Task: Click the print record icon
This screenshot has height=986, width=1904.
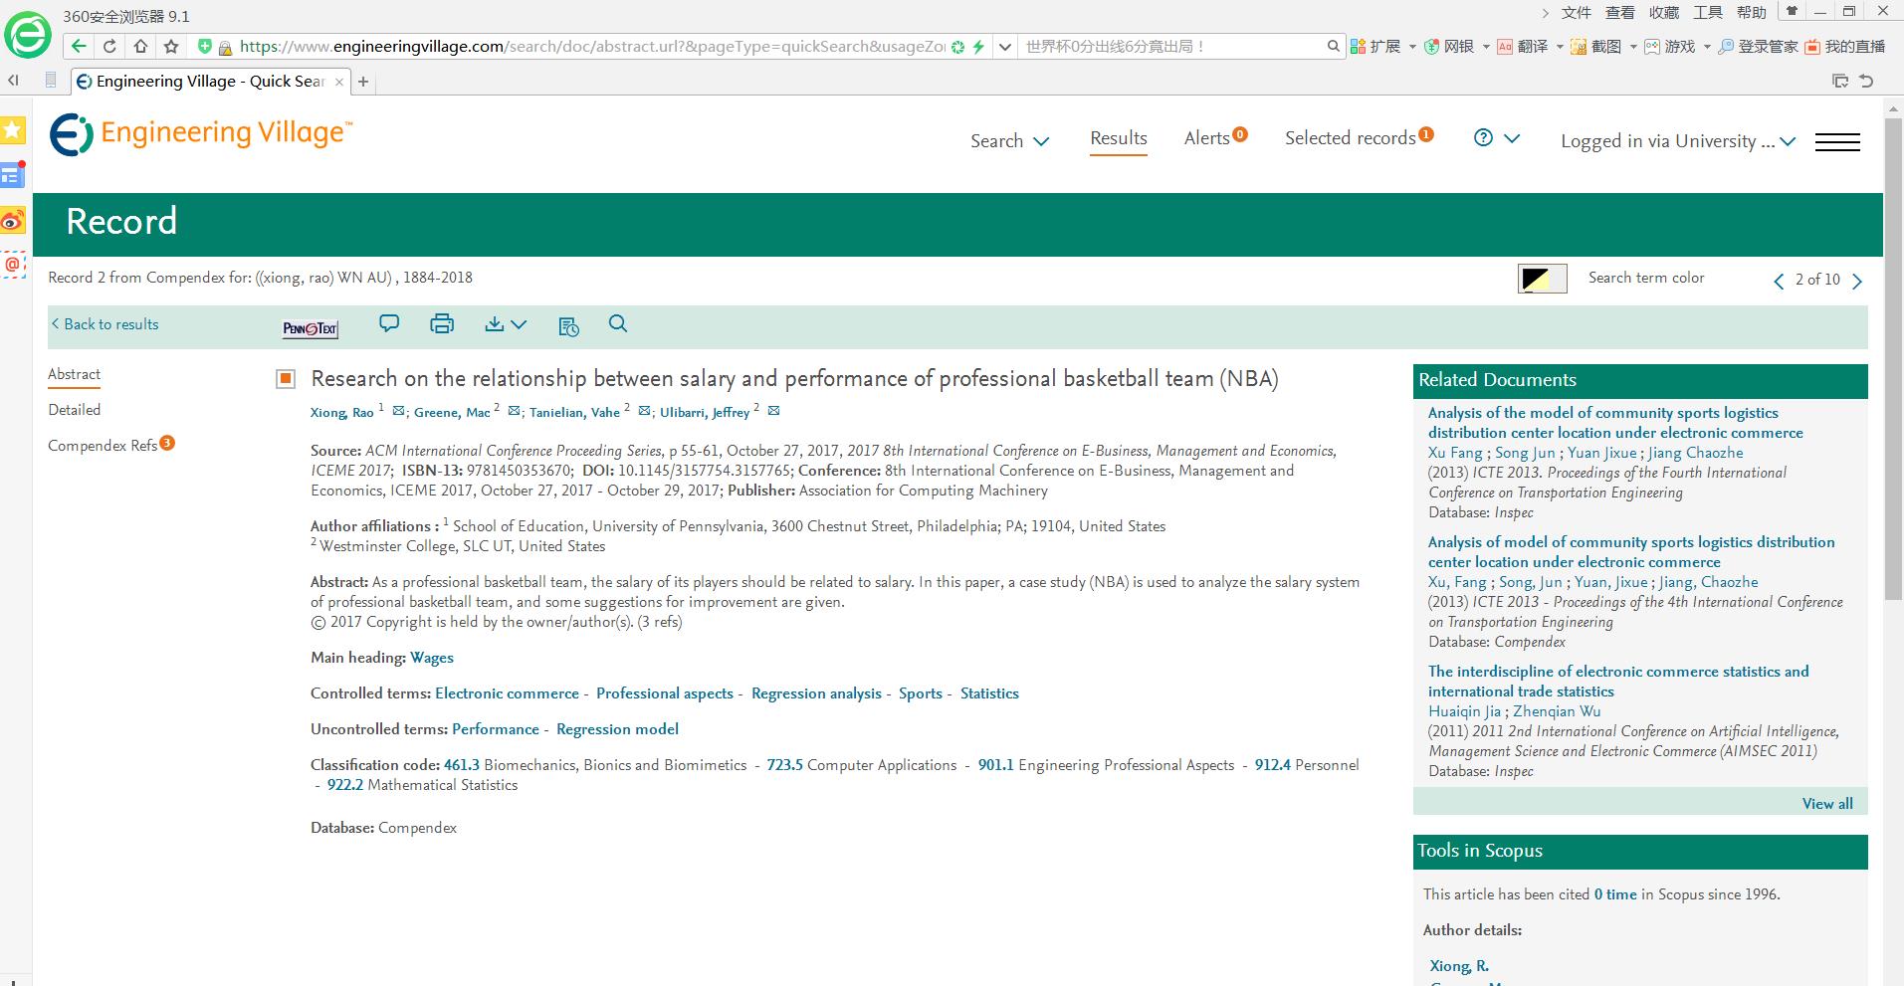Action: point(442,324)
